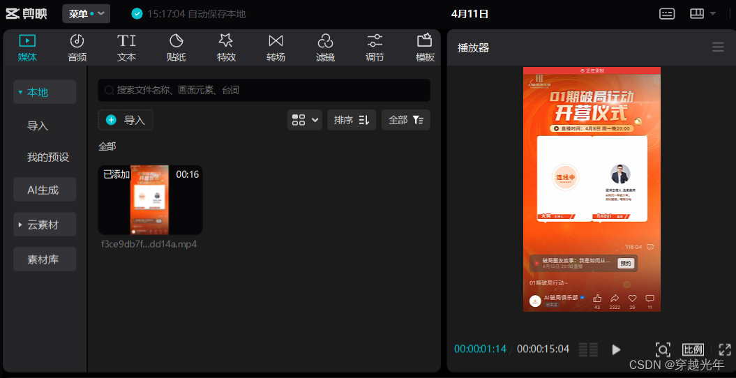Open the 媒体 media tab
Viewport: 736px width, 378px height.
[x=27, y=48]
